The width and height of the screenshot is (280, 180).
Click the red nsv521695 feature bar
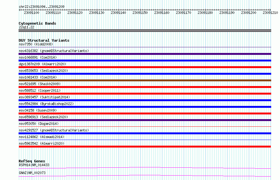(145, 87)
